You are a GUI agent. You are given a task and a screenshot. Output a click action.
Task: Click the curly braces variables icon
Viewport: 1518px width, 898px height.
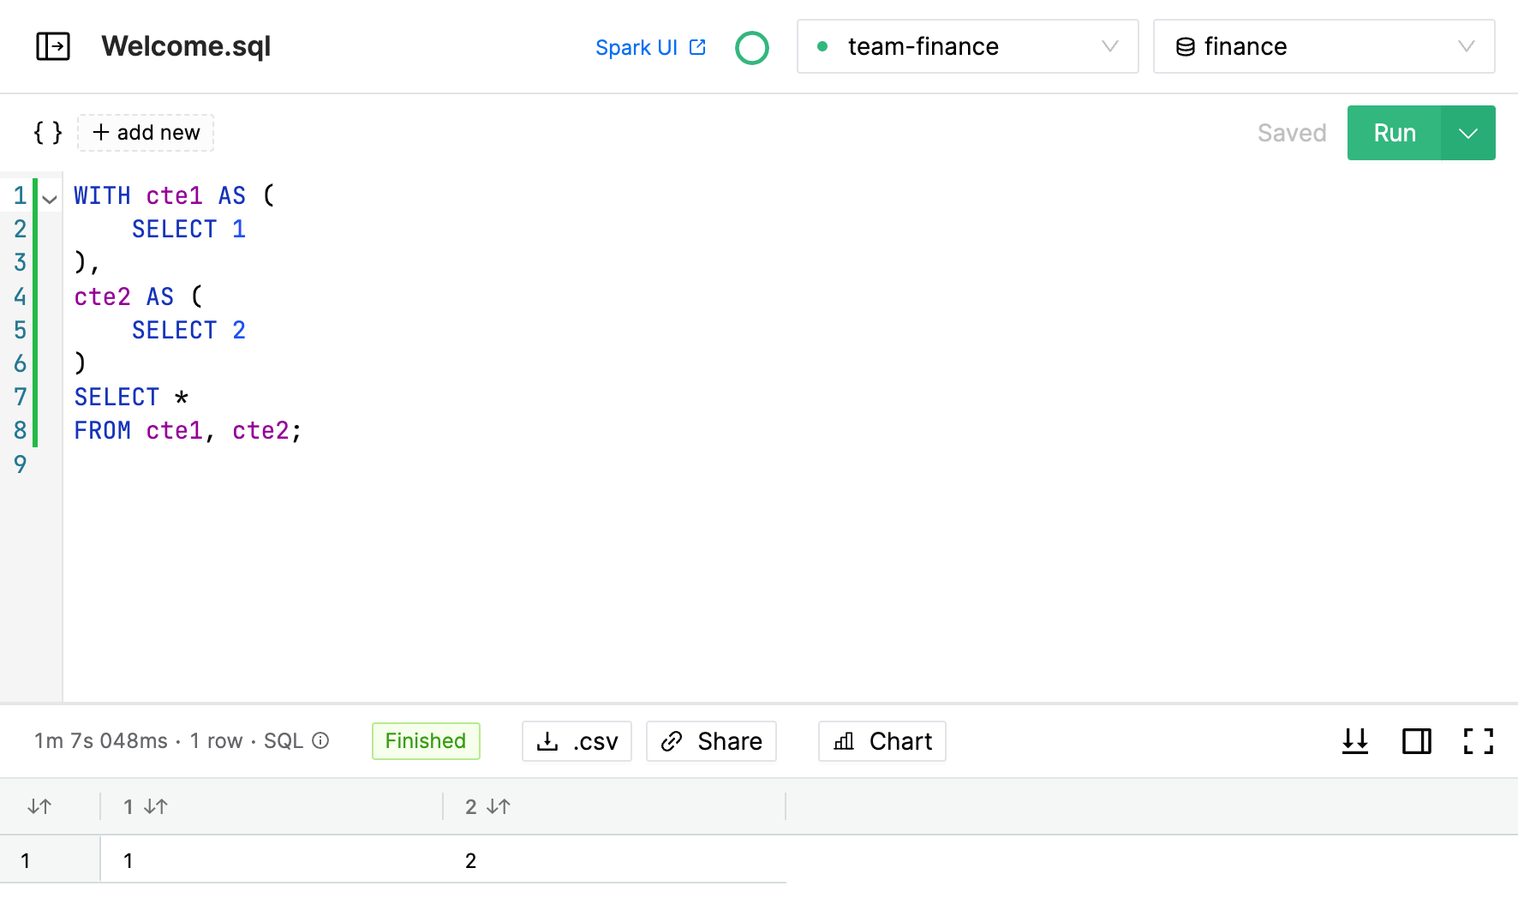48,133
